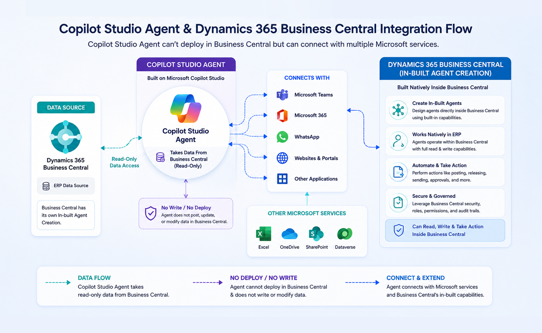The width and height of the screenshot is (542, 333).
Task: Click the Websites & Portals text label
Action: tap(316, 158)
